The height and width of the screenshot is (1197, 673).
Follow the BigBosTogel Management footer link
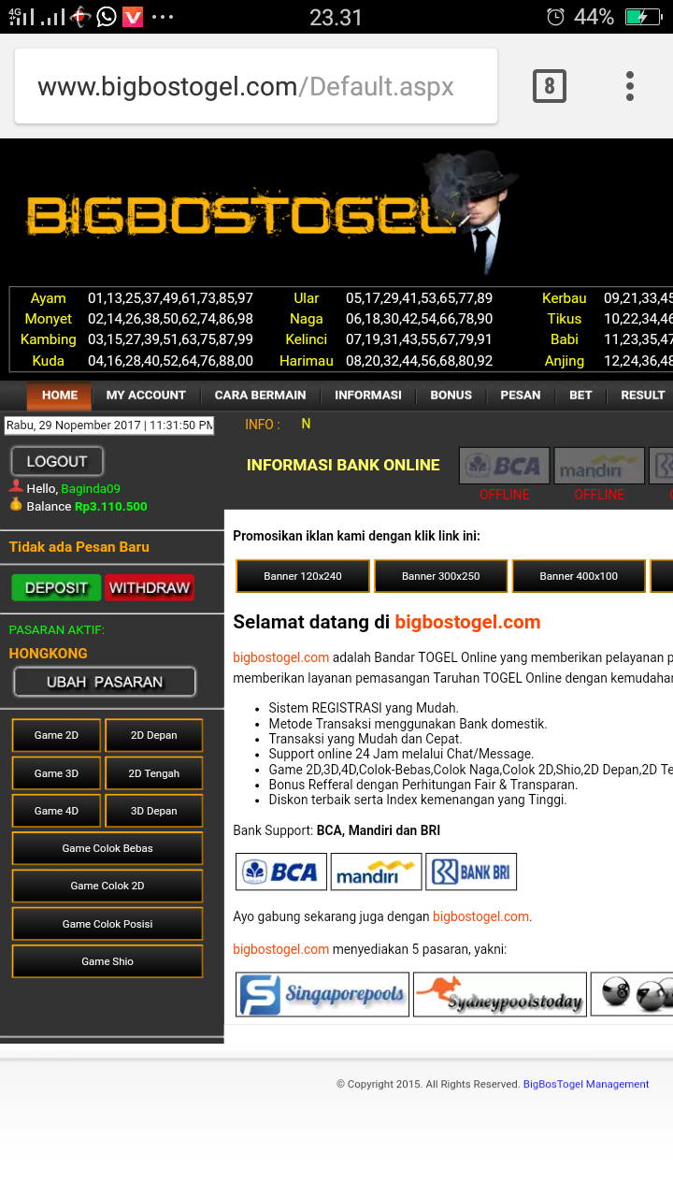[586, 1084]
